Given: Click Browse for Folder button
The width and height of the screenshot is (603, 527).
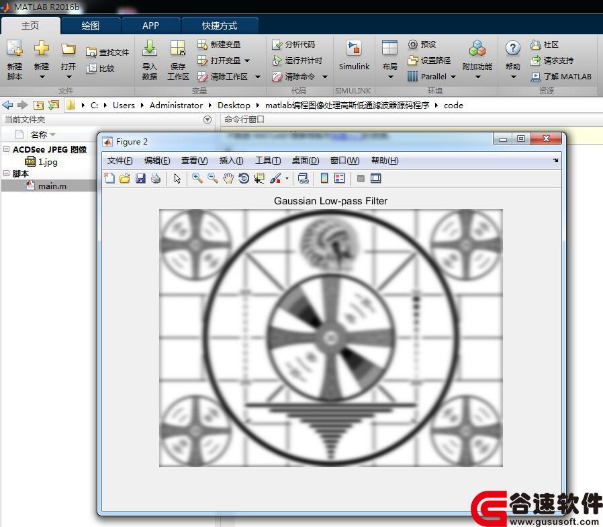Looking at the screenshot, I should pos(54,105).
